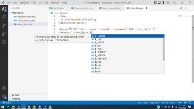Open the Go menu
194x109 pixels.
pos(40,3)
